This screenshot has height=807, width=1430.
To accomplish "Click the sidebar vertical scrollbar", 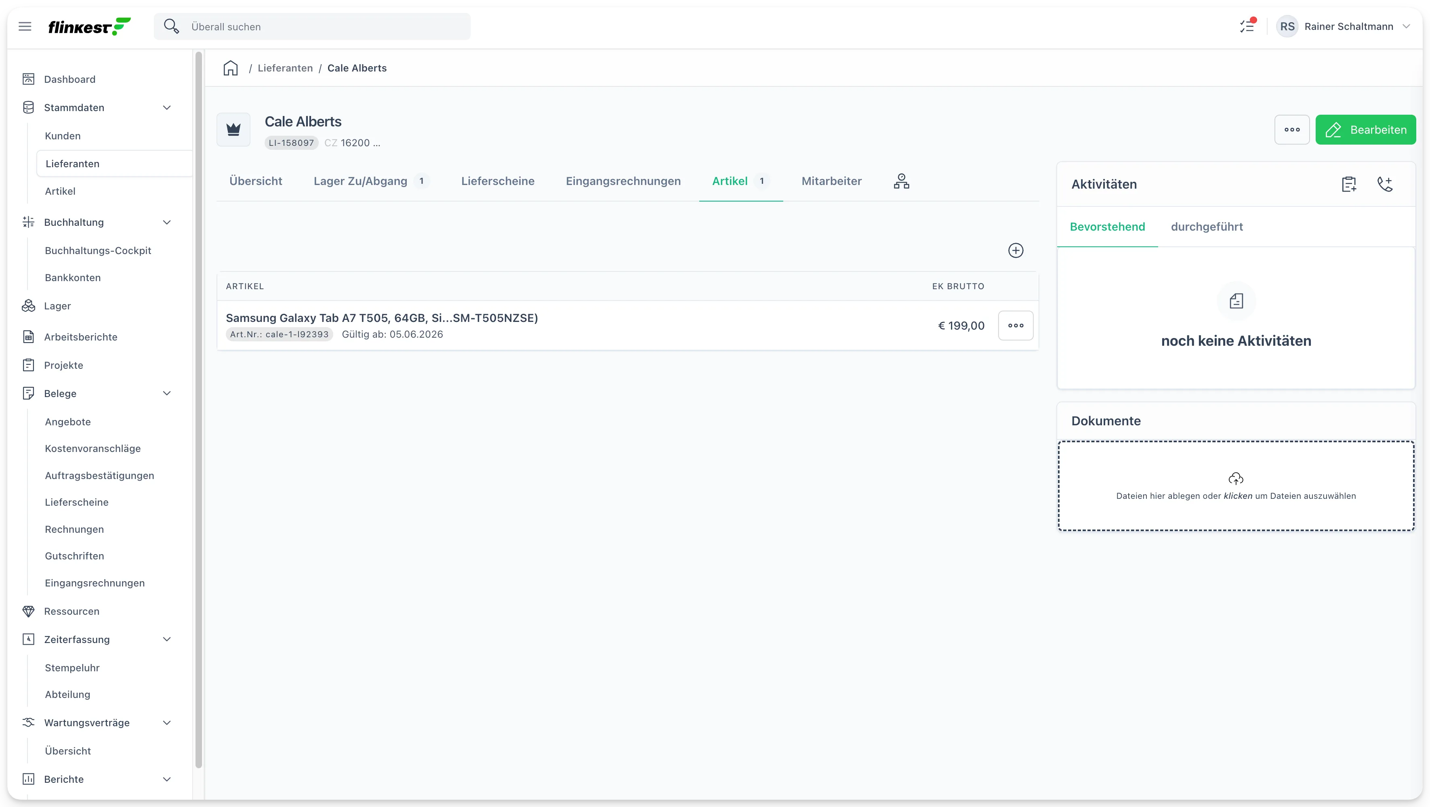I will 199,410.
